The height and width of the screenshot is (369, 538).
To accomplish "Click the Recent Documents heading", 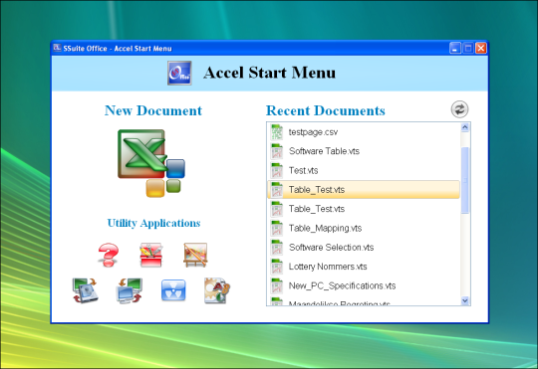I will pyautogui.click(x=326, y=110).
